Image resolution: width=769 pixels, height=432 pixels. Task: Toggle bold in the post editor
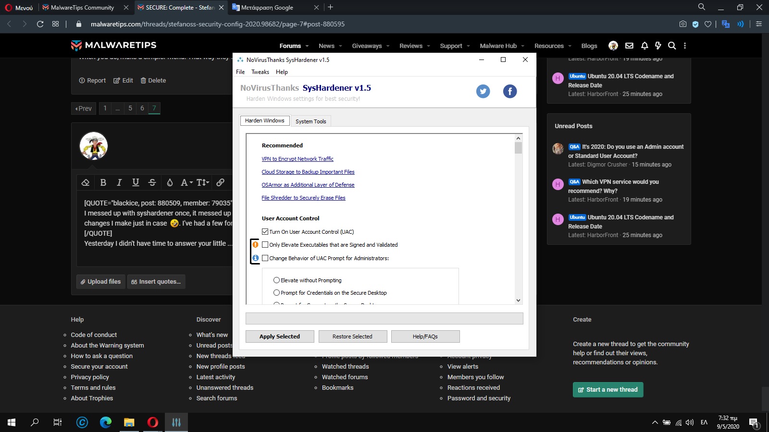[x=103, y=182]
